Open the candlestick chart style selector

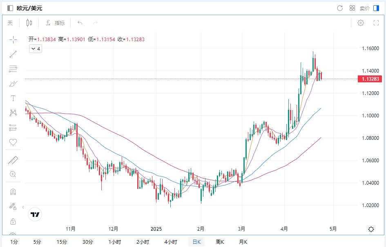29,23
